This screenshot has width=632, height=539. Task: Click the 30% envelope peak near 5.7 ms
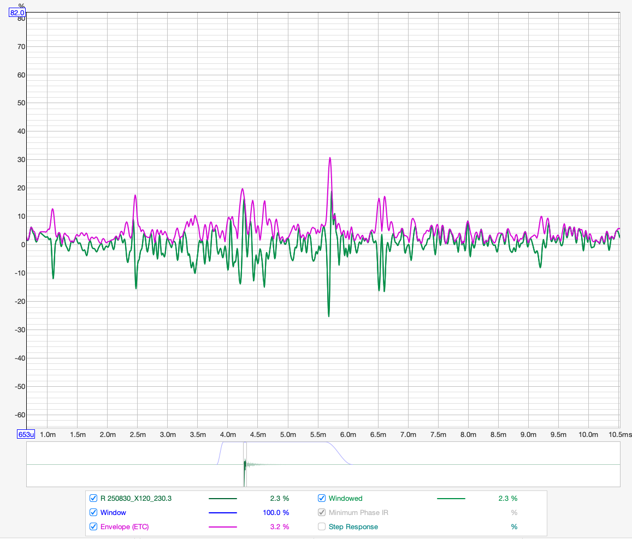click(330, 159)
